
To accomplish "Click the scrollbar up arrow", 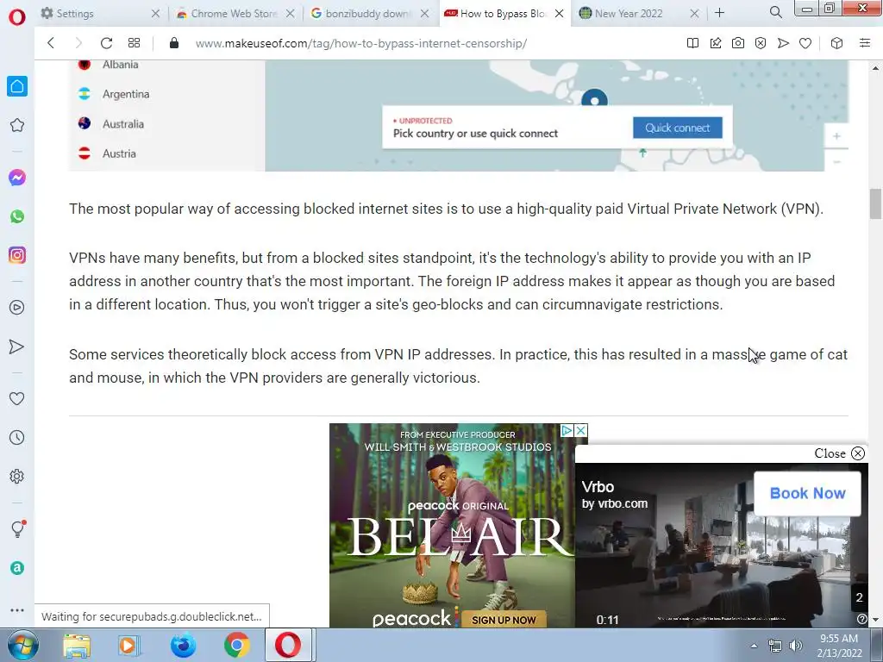I will coord(875,67).
